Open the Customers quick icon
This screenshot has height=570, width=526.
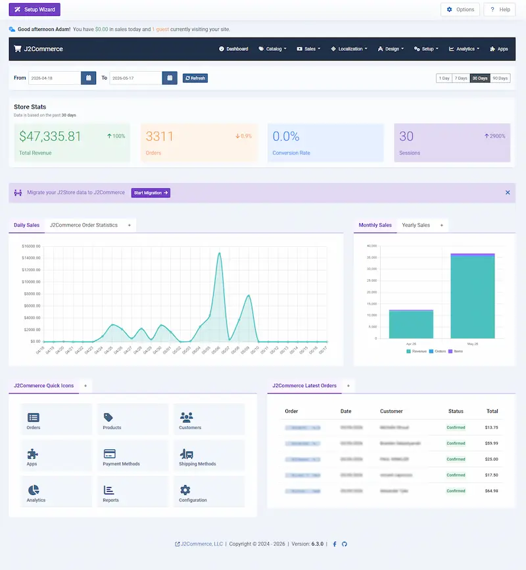(209, 419)
